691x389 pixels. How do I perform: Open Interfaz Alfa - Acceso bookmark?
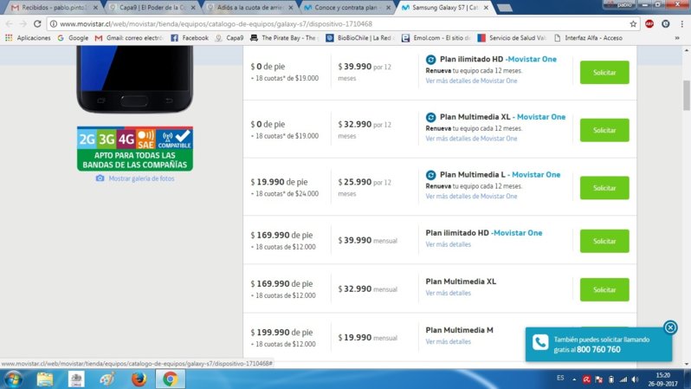(x=588, y=38)
